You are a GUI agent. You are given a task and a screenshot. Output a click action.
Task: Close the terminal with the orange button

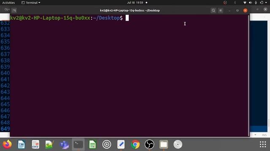(x=245, y=10)
